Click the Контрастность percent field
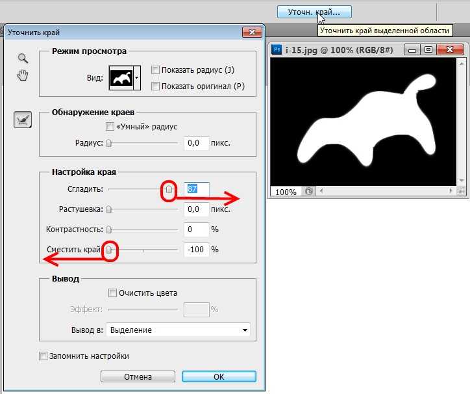The height and width of the screenshot is (394, 470). [196, 230]
